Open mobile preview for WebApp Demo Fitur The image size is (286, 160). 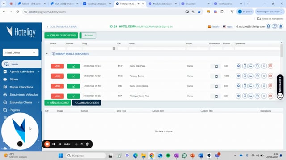(x=245, y=96)
